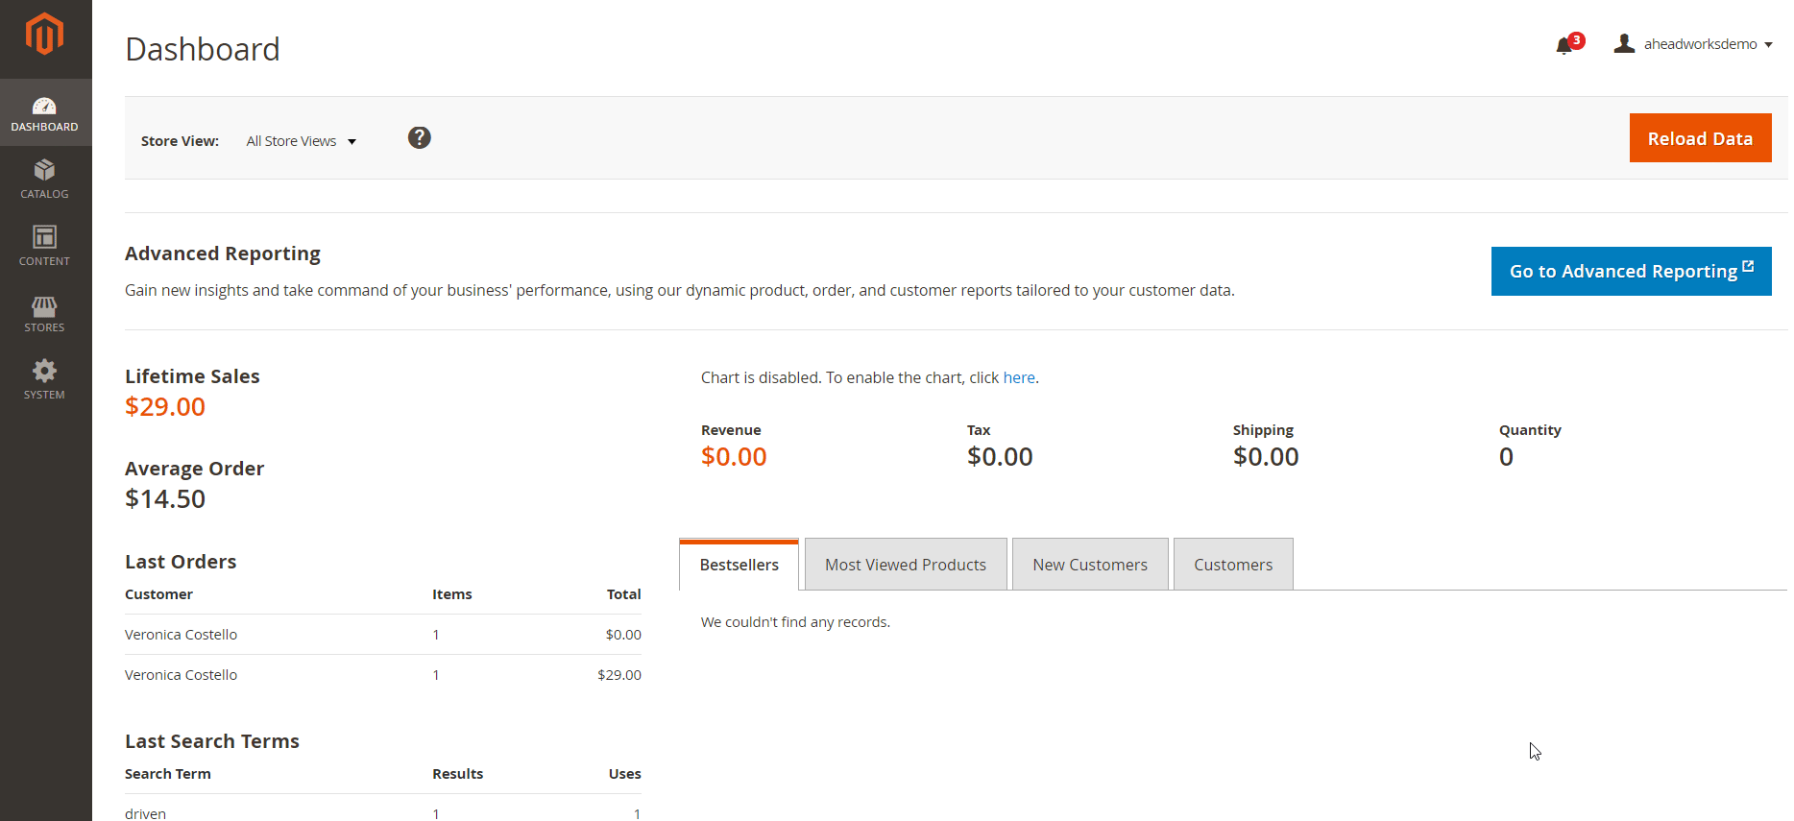View notifications via the bell icon
This screenshot has height=821, width=1794.
pyautogui.click(x=1564, y=45)
